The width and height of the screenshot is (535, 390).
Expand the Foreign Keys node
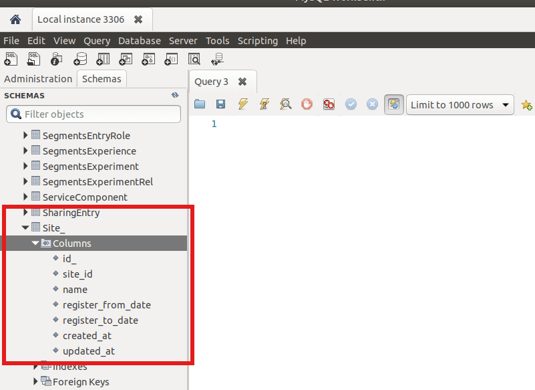coord(36,382)
